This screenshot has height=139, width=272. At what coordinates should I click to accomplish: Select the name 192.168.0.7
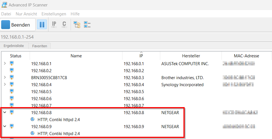pos(41,105)
